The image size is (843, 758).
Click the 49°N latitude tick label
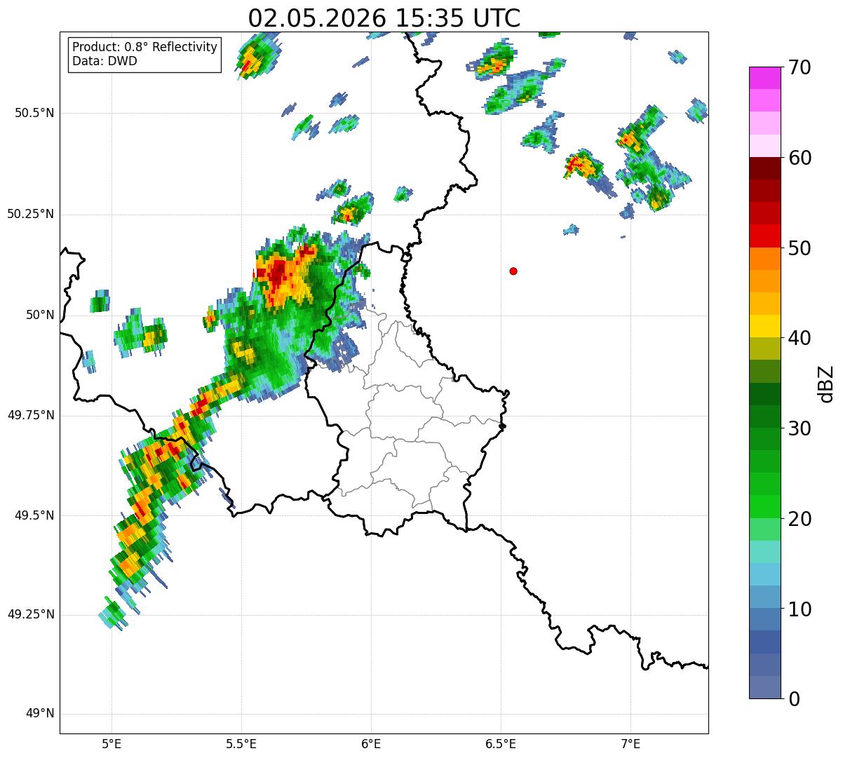tap(40, 714)
